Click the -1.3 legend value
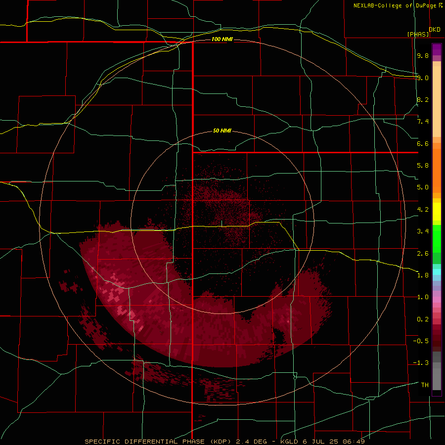Screen dimensions: 445x445 pos(421,363)
